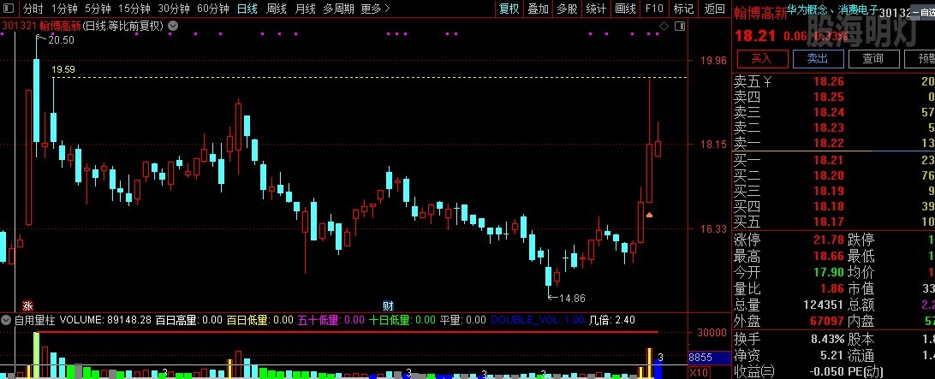935x379 pixels.
Task: Toggle the right side panel icon
Action: pyautogui.click(x=680, y=26)
